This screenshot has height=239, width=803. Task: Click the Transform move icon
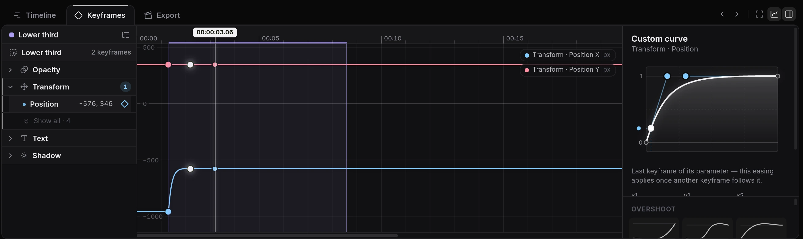24,87
